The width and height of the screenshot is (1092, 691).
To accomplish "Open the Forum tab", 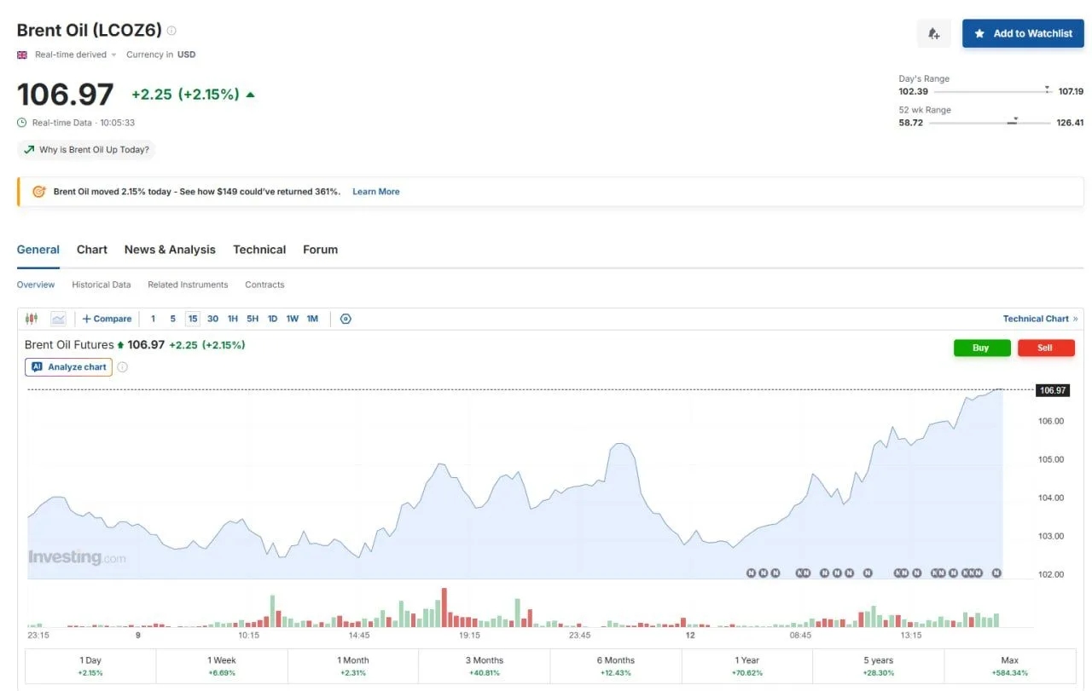I will (x=321, y=250).
